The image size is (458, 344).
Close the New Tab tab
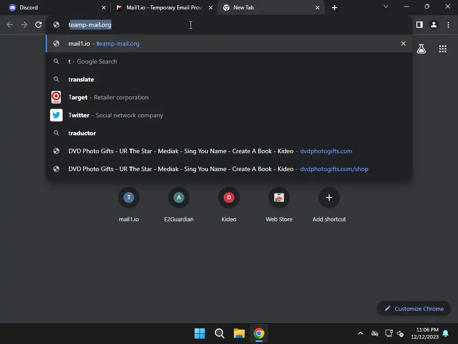(318, 8)
